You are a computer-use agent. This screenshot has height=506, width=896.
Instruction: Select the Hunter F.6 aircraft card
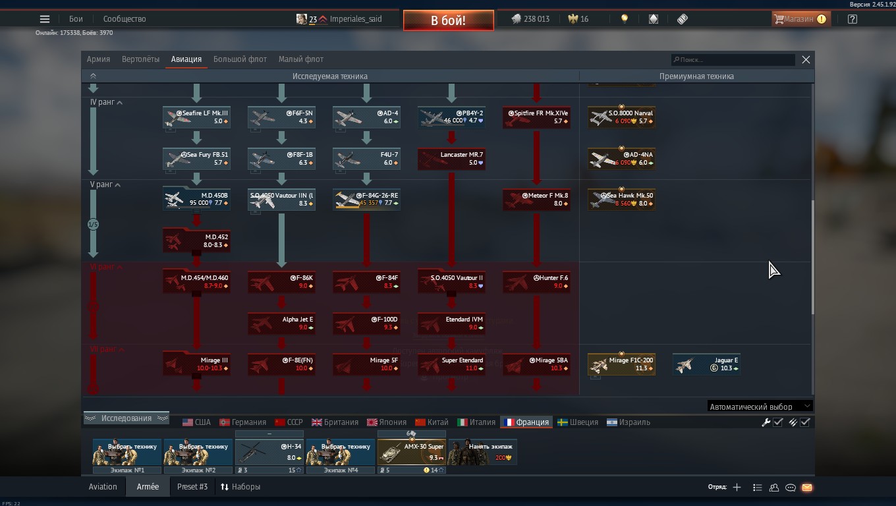536,282
